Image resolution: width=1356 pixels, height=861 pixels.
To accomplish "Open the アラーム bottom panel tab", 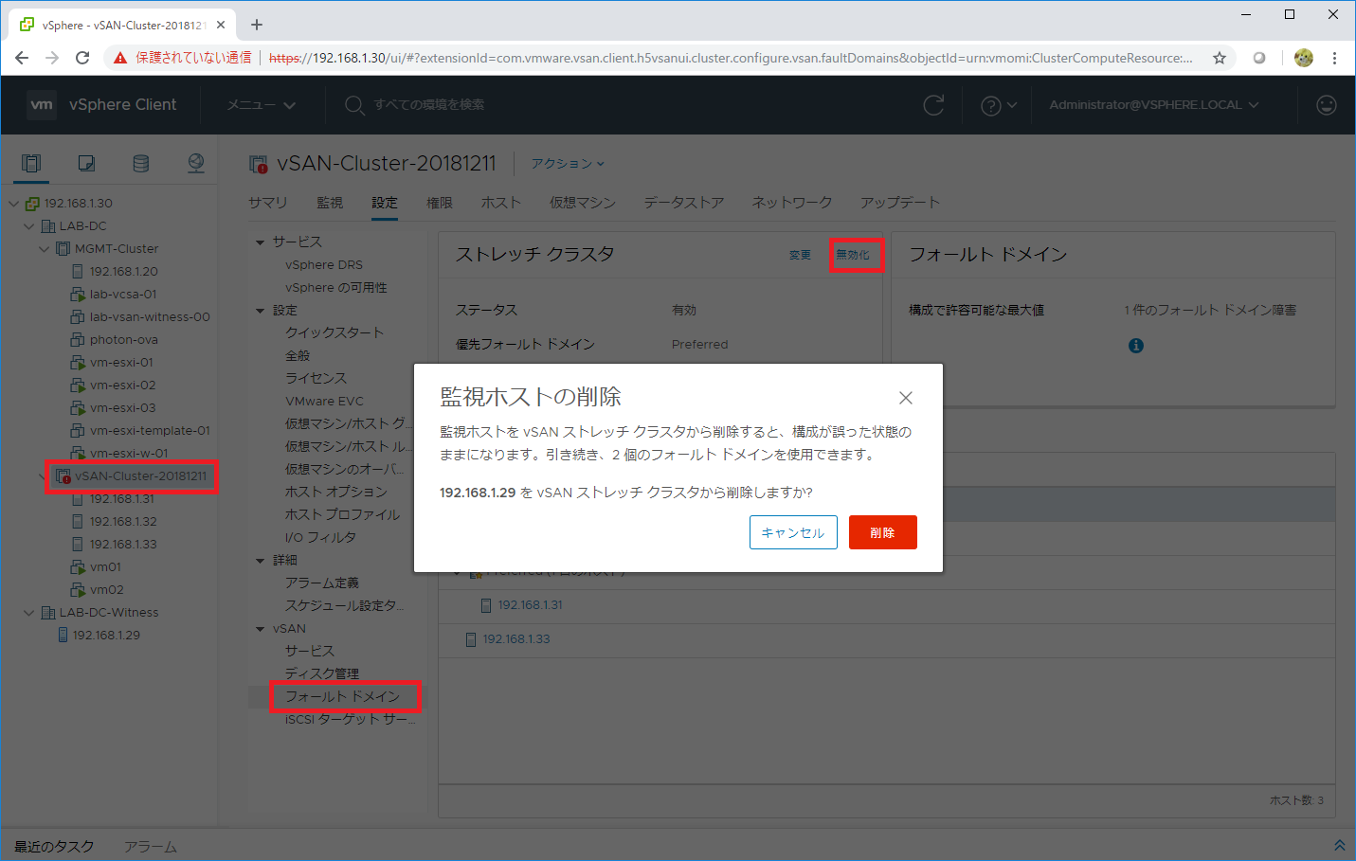I will [x=151, y=846].
